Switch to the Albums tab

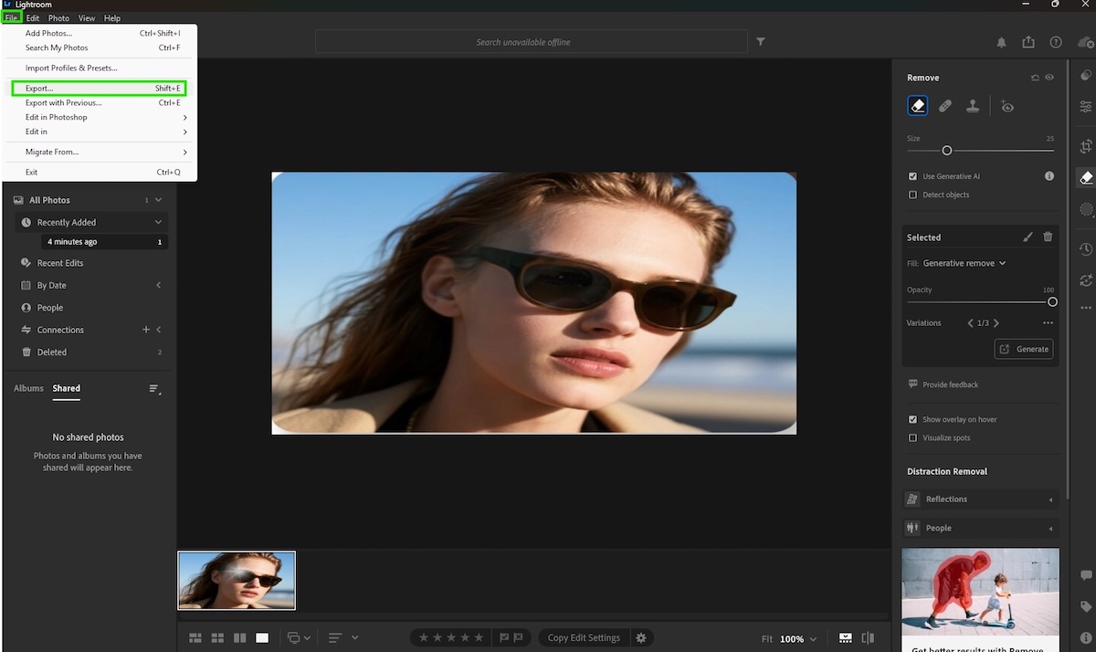(28, 388)
